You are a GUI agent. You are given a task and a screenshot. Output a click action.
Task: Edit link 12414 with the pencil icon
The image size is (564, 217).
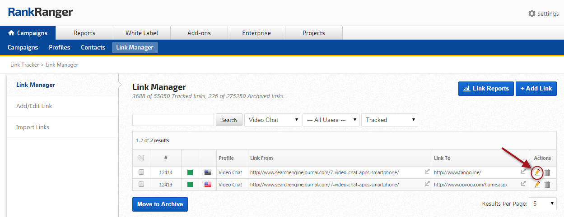537,172
